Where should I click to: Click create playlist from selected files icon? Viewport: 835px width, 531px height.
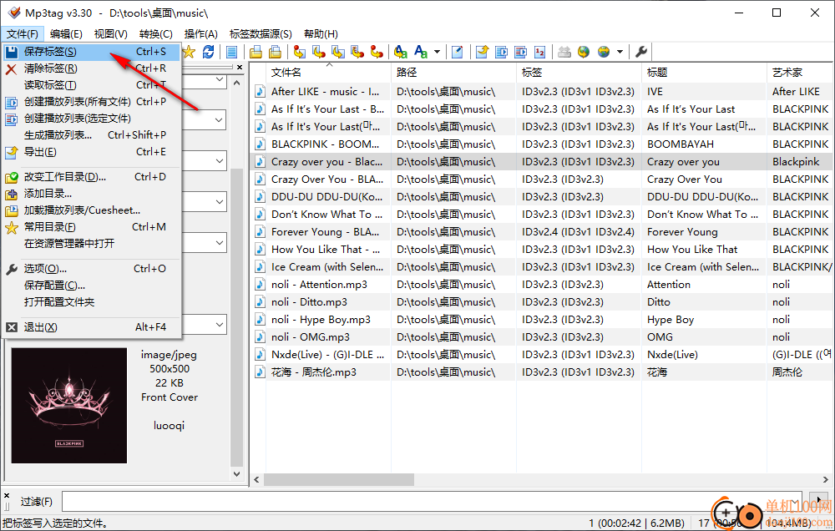[x=521, y=52]
